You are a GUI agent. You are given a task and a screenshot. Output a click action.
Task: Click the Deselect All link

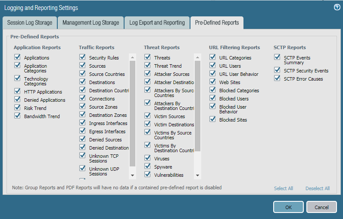[x=318, y=188]
